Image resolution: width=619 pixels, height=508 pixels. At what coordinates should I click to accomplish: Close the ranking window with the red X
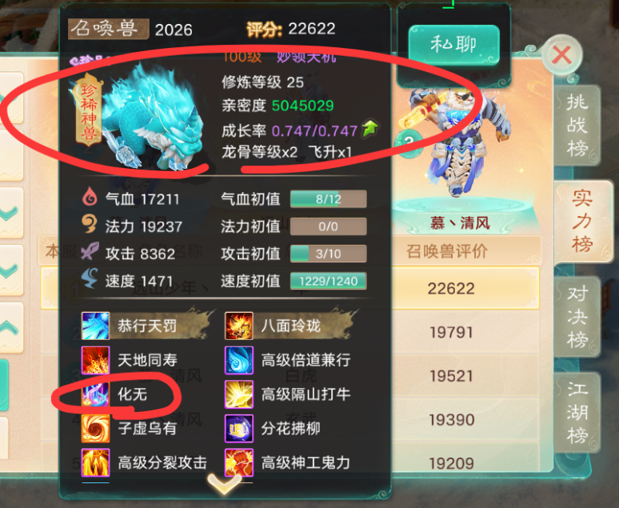click(x=562, y=54)
